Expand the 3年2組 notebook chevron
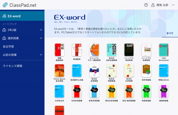 point(41,30)
